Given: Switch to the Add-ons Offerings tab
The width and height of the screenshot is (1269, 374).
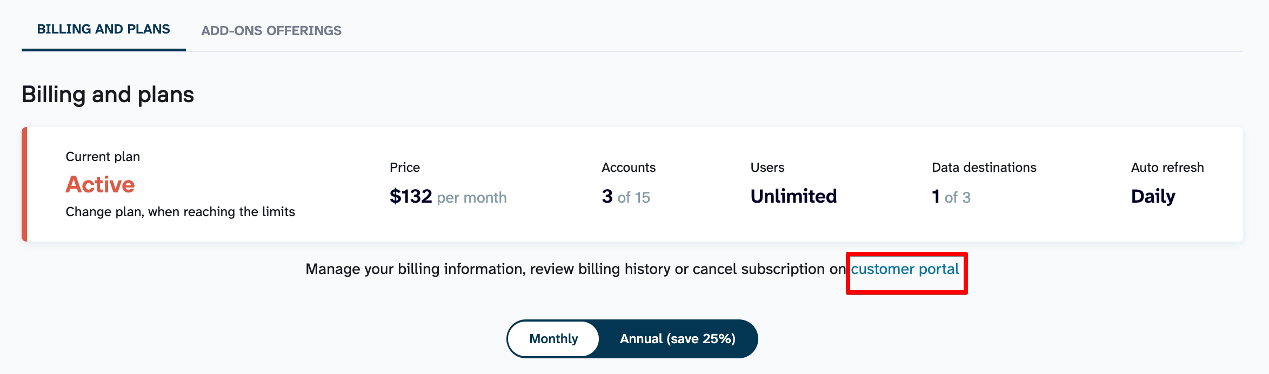Looking at the screenshot, I should coord(271,31).
